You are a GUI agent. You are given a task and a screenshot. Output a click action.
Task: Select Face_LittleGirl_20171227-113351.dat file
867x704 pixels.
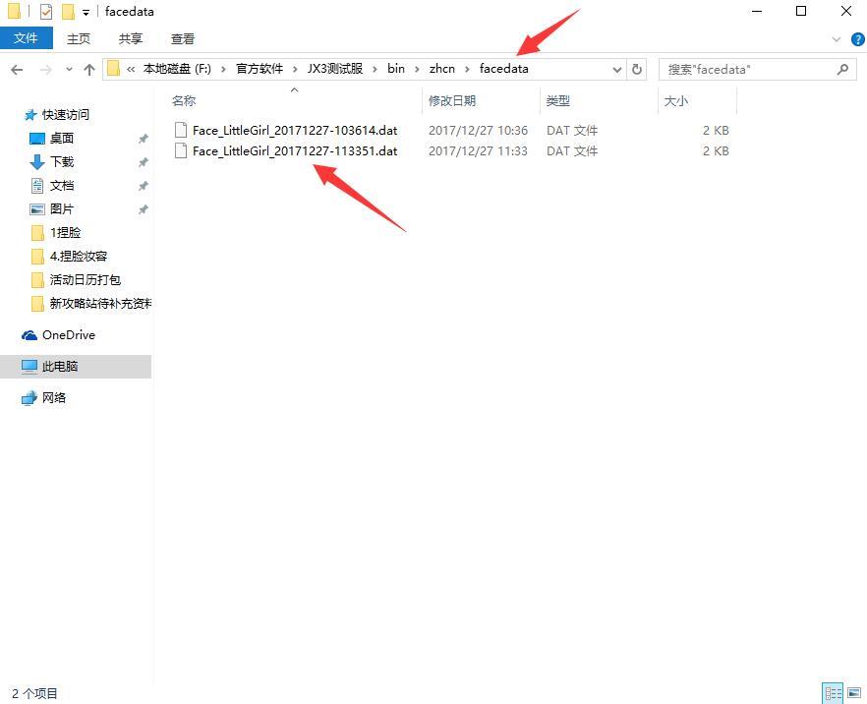pyautogui.click(x=294, y=151)
